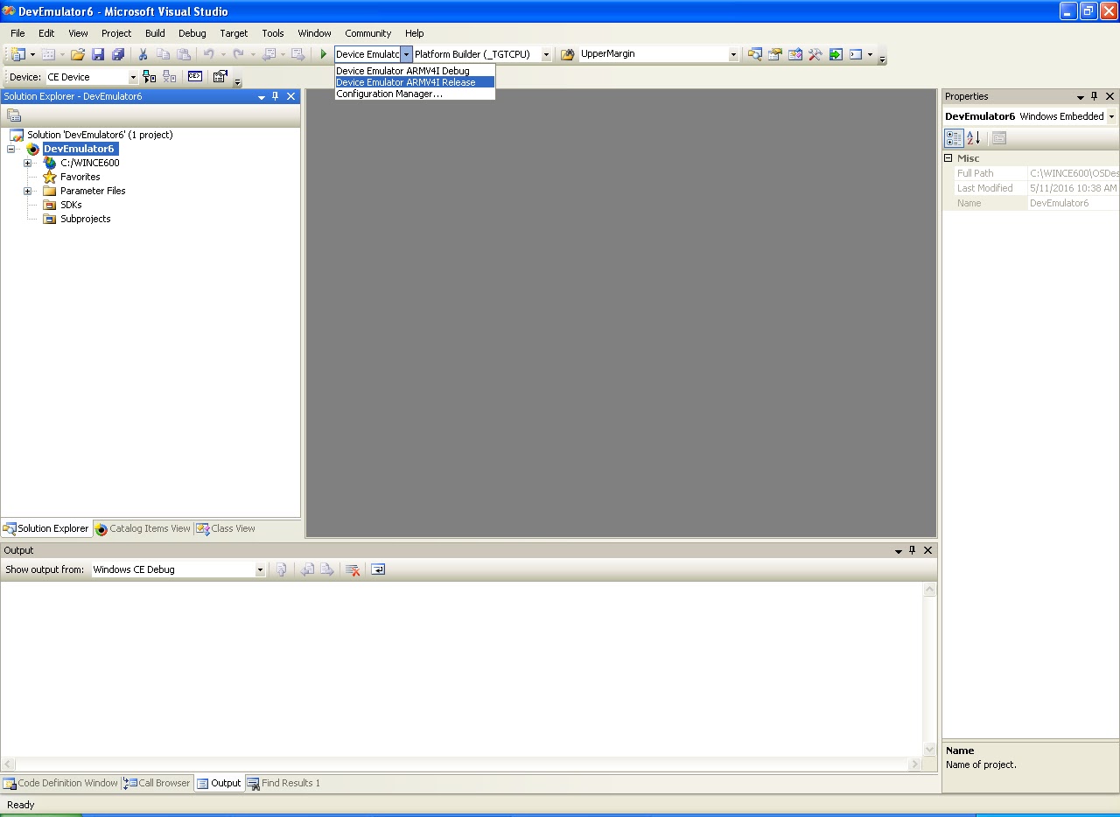Expand the Parameter Files tree node
Screen dimensions: 1120x817
(x=27, y=191)
